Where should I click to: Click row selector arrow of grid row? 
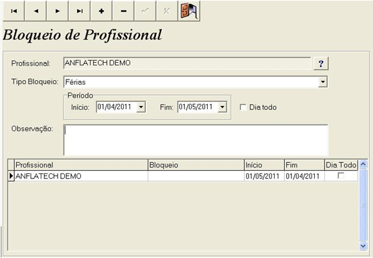tap(11, 176)
